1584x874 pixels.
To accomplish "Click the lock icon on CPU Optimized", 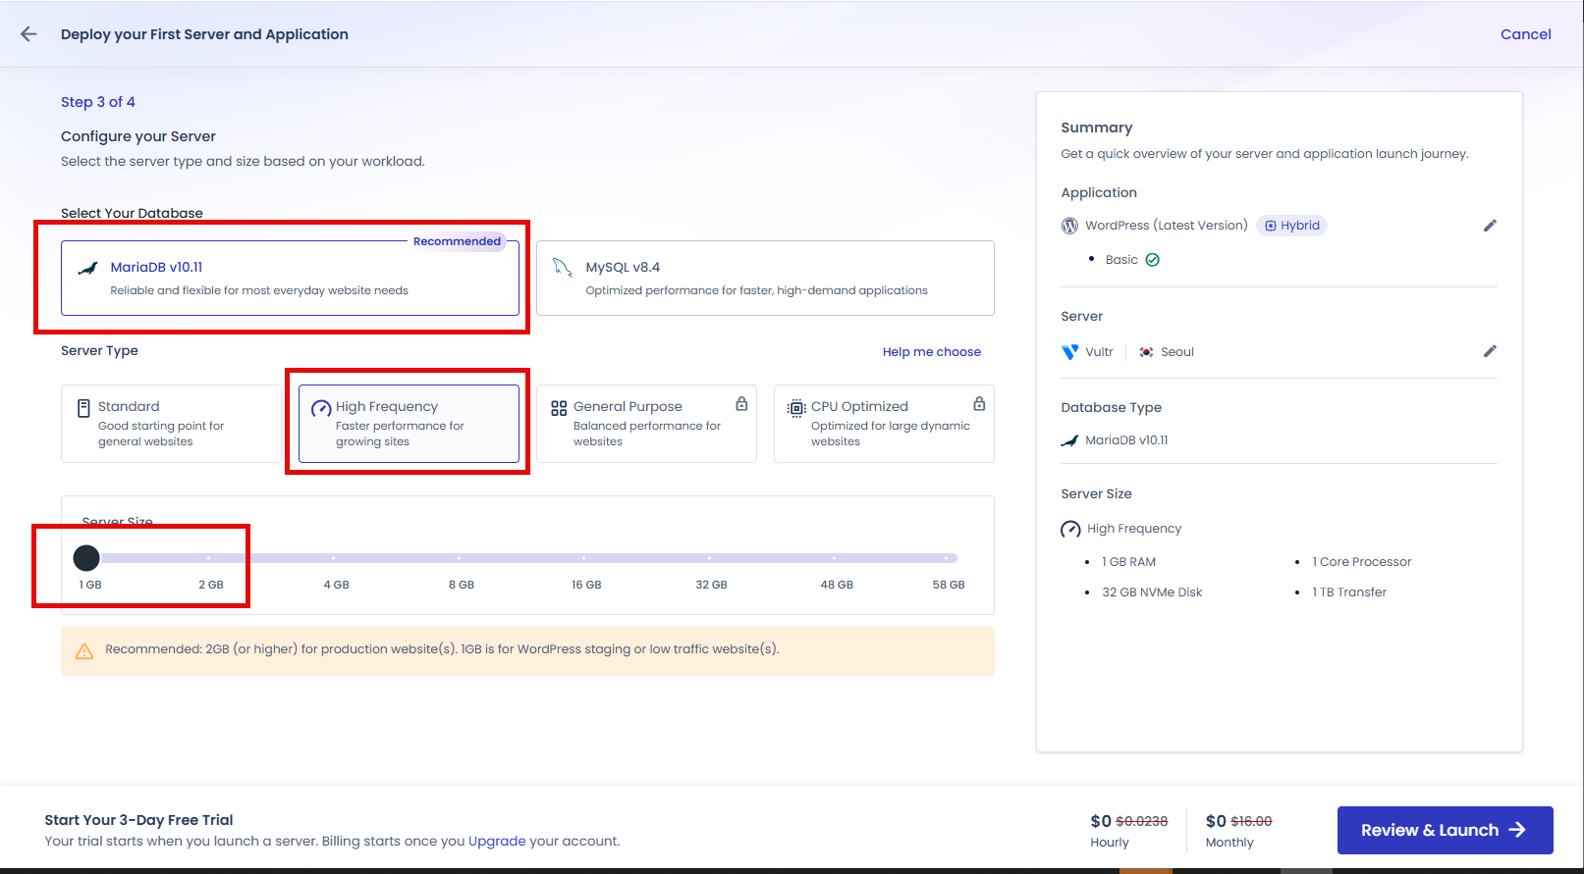I will pos(979,403).
